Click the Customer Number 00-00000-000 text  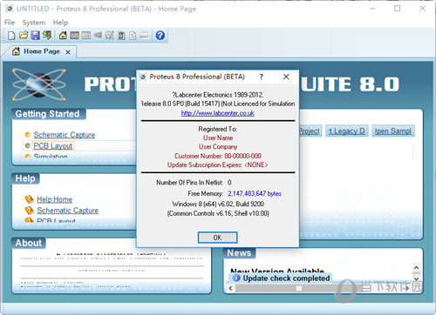[x=218, y=156]
